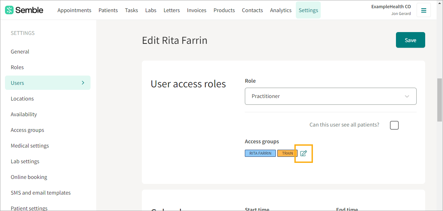
Task: Open Online booking settings in sidebar
Action: pos(29,177)
